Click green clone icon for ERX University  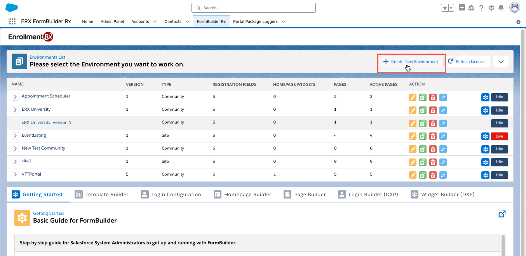[423, 110]
